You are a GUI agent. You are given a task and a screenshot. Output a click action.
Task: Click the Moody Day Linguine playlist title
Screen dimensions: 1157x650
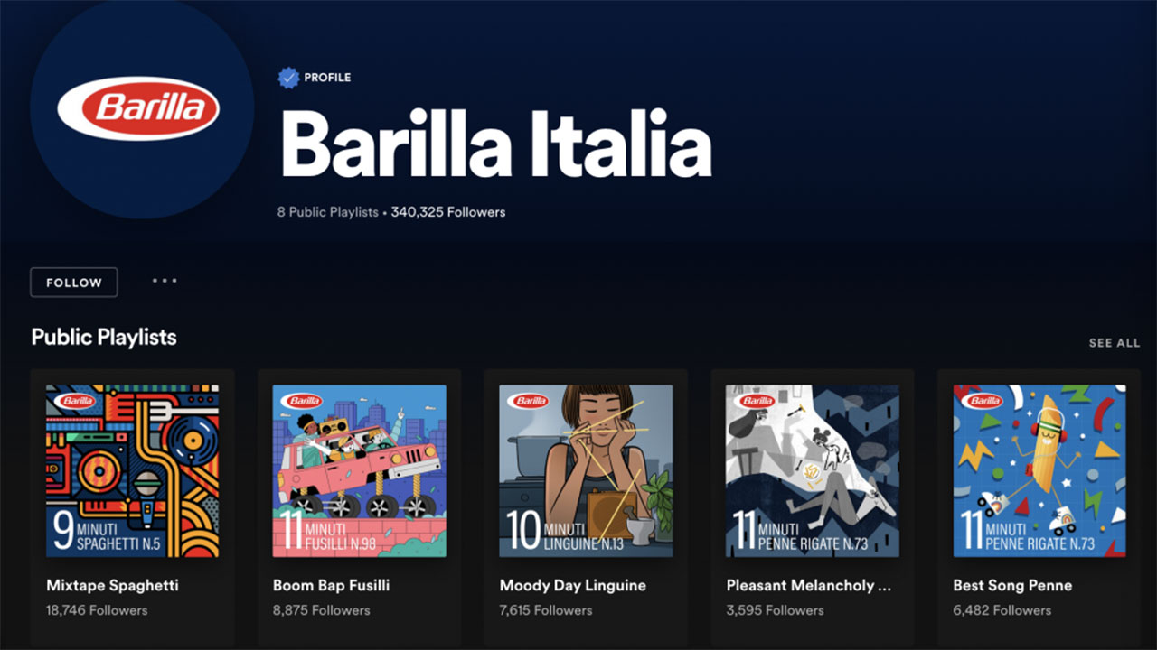point(573,585)
